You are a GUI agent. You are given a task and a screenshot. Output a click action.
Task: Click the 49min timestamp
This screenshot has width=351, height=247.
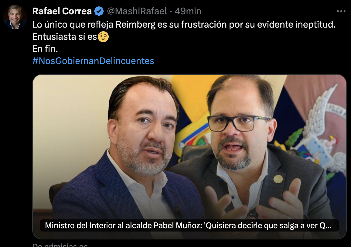[x=188, y=11]
